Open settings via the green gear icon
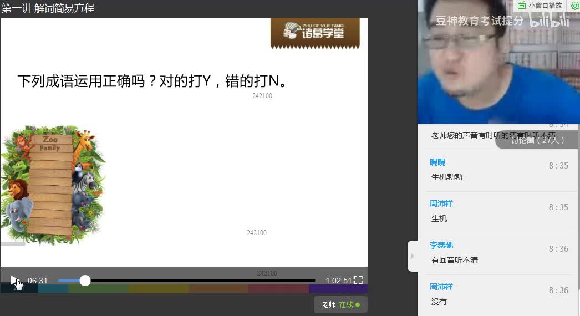Viewport: 580px width, 316px height. (575, 5)
